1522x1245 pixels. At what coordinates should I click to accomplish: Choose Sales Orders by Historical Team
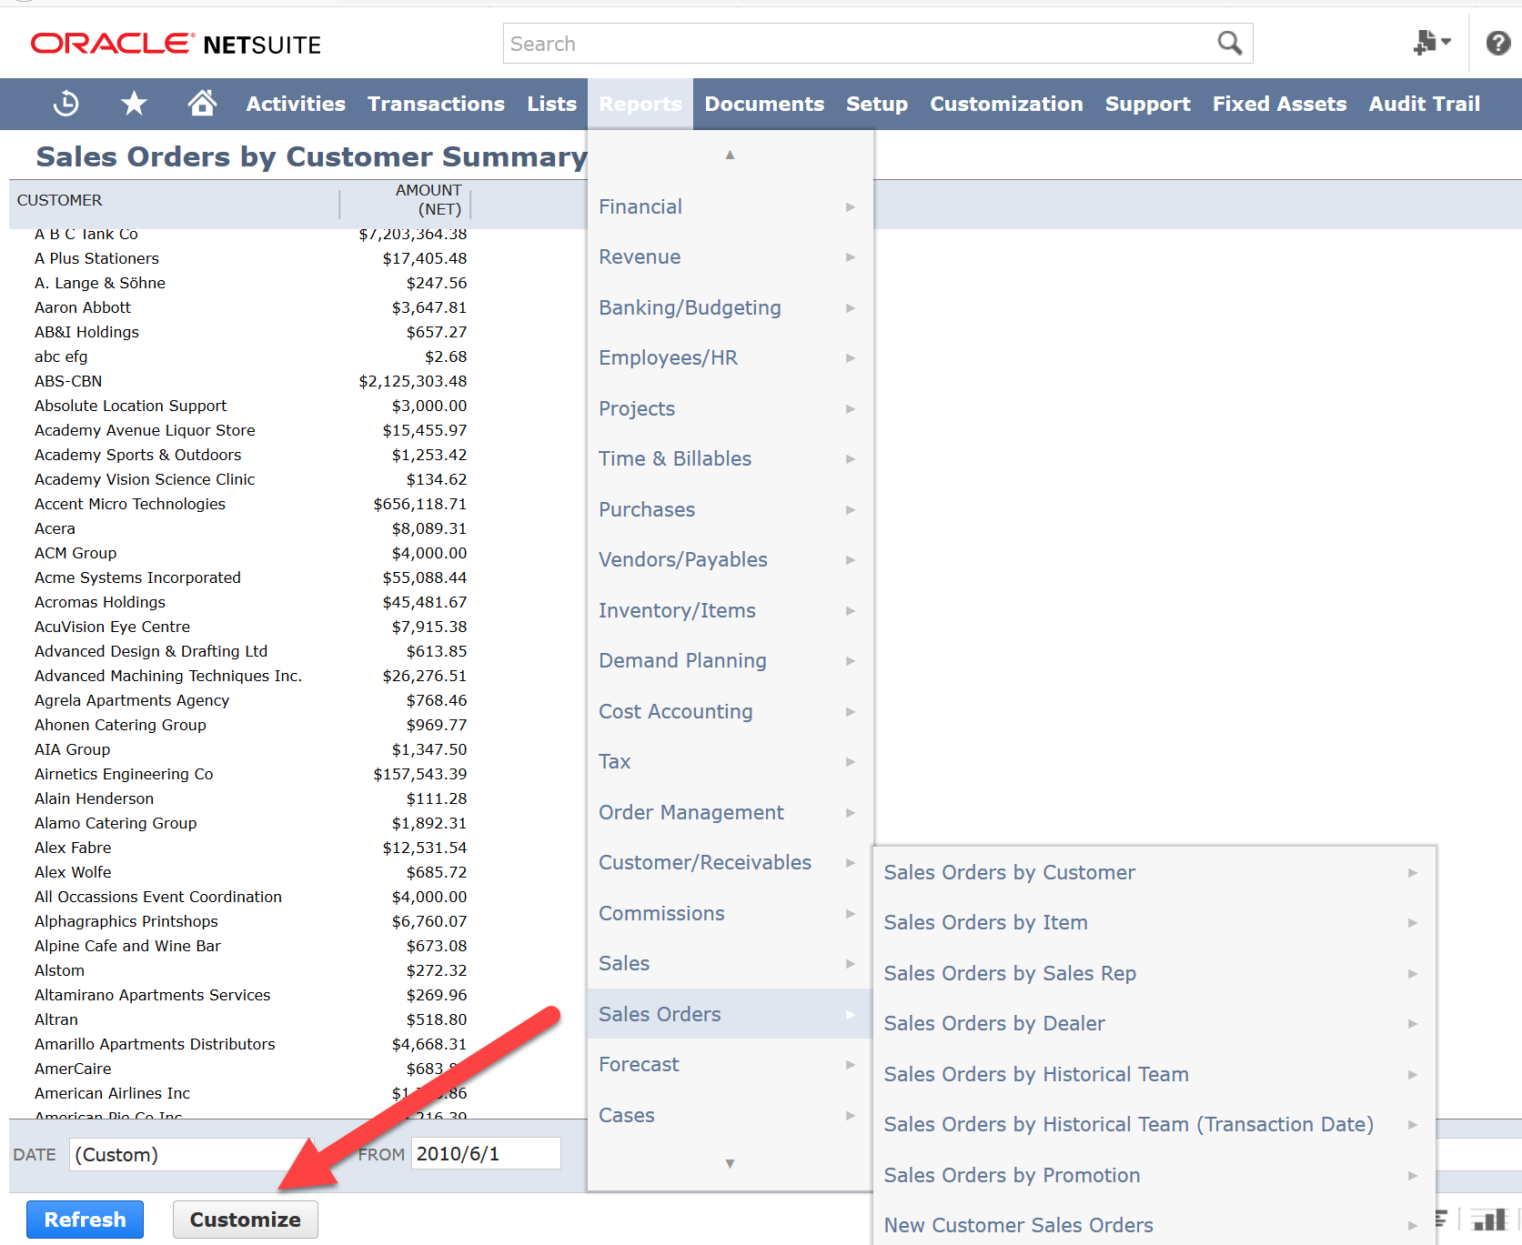coord(1154,1074)
